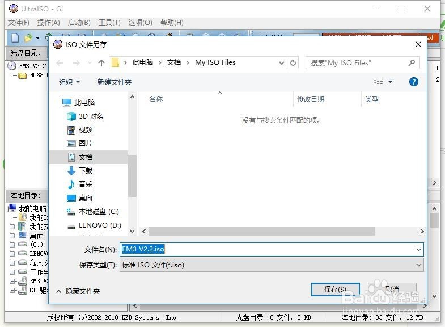This screenshot has height=327, width=445.
Task: Open the view options dropdown arrow
Action: point(390,82)
